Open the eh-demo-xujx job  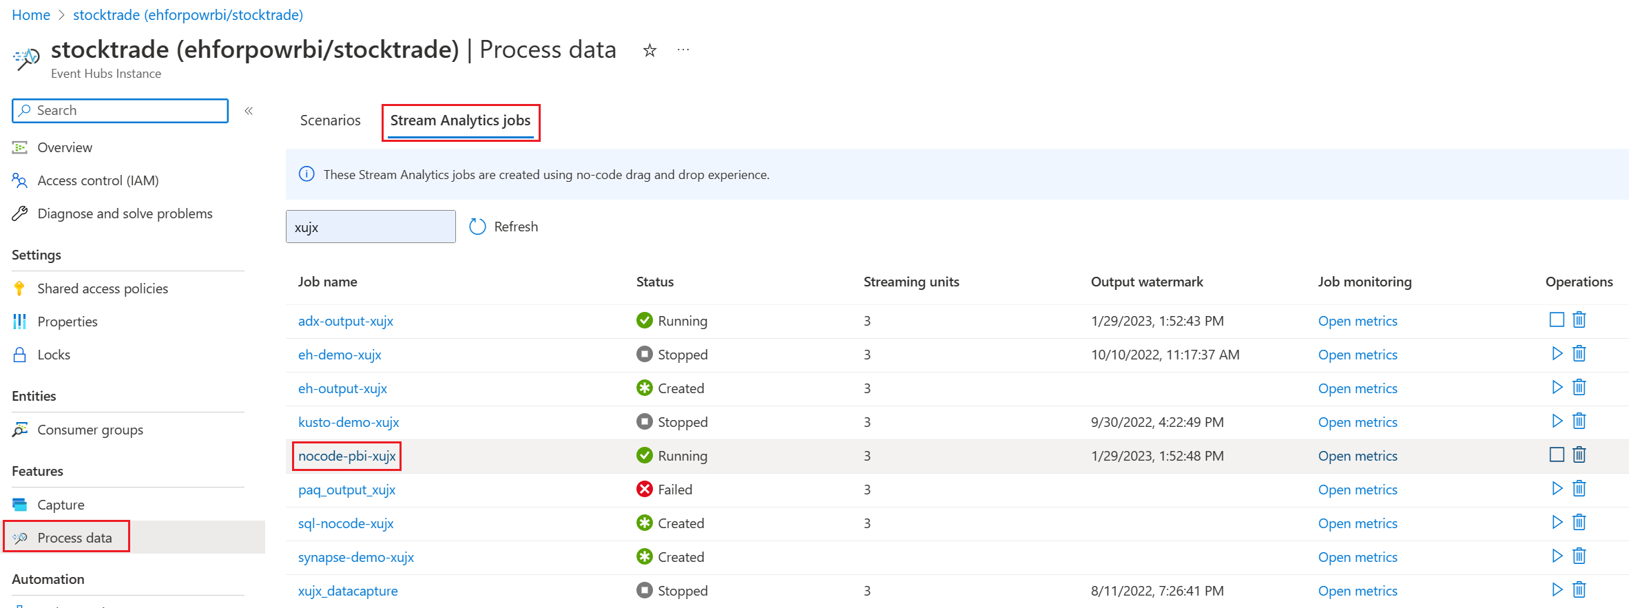click(340, 355)
